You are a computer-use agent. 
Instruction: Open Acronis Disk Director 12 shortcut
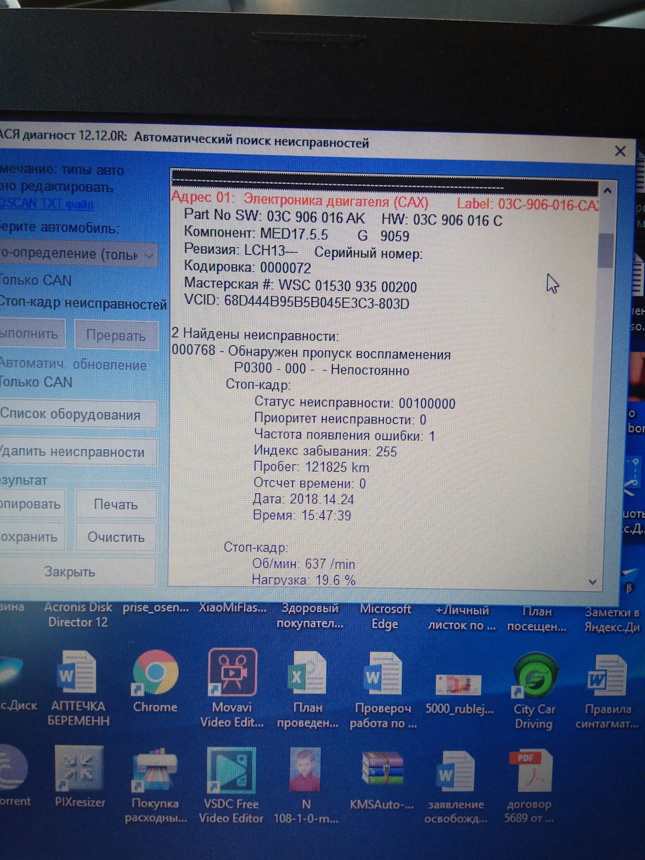click(78, 615)
